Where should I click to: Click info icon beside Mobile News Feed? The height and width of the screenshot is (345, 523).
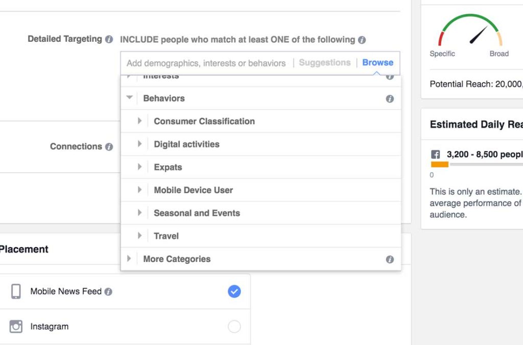108,292
